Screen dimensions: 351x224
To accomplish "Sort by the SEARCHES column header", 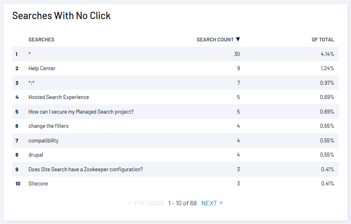I will pyautogui.click(x=41, y=39).
